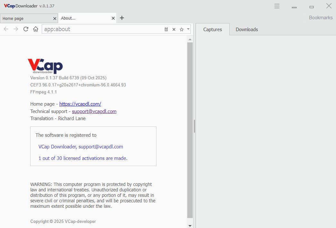Open the https://vcapdl.com/ home page link
Screen dimensions: 336x228
(x=80, y=104)
